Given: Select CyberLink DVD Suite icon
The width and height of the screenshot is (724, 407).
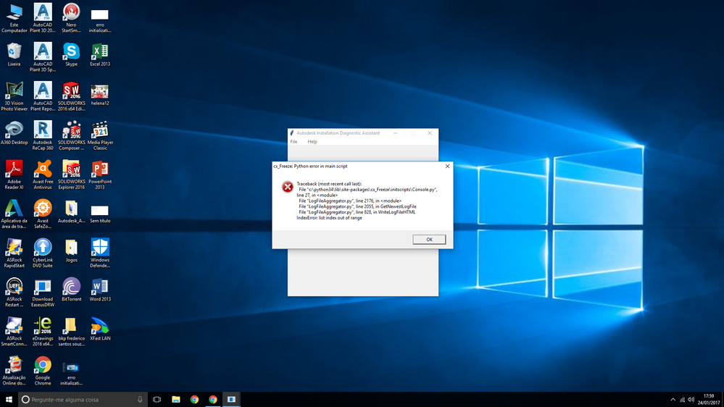Looking at the screenshot, I should 43,253.
